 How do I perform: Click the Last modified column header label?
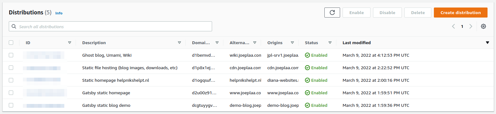tap(356, 43)
